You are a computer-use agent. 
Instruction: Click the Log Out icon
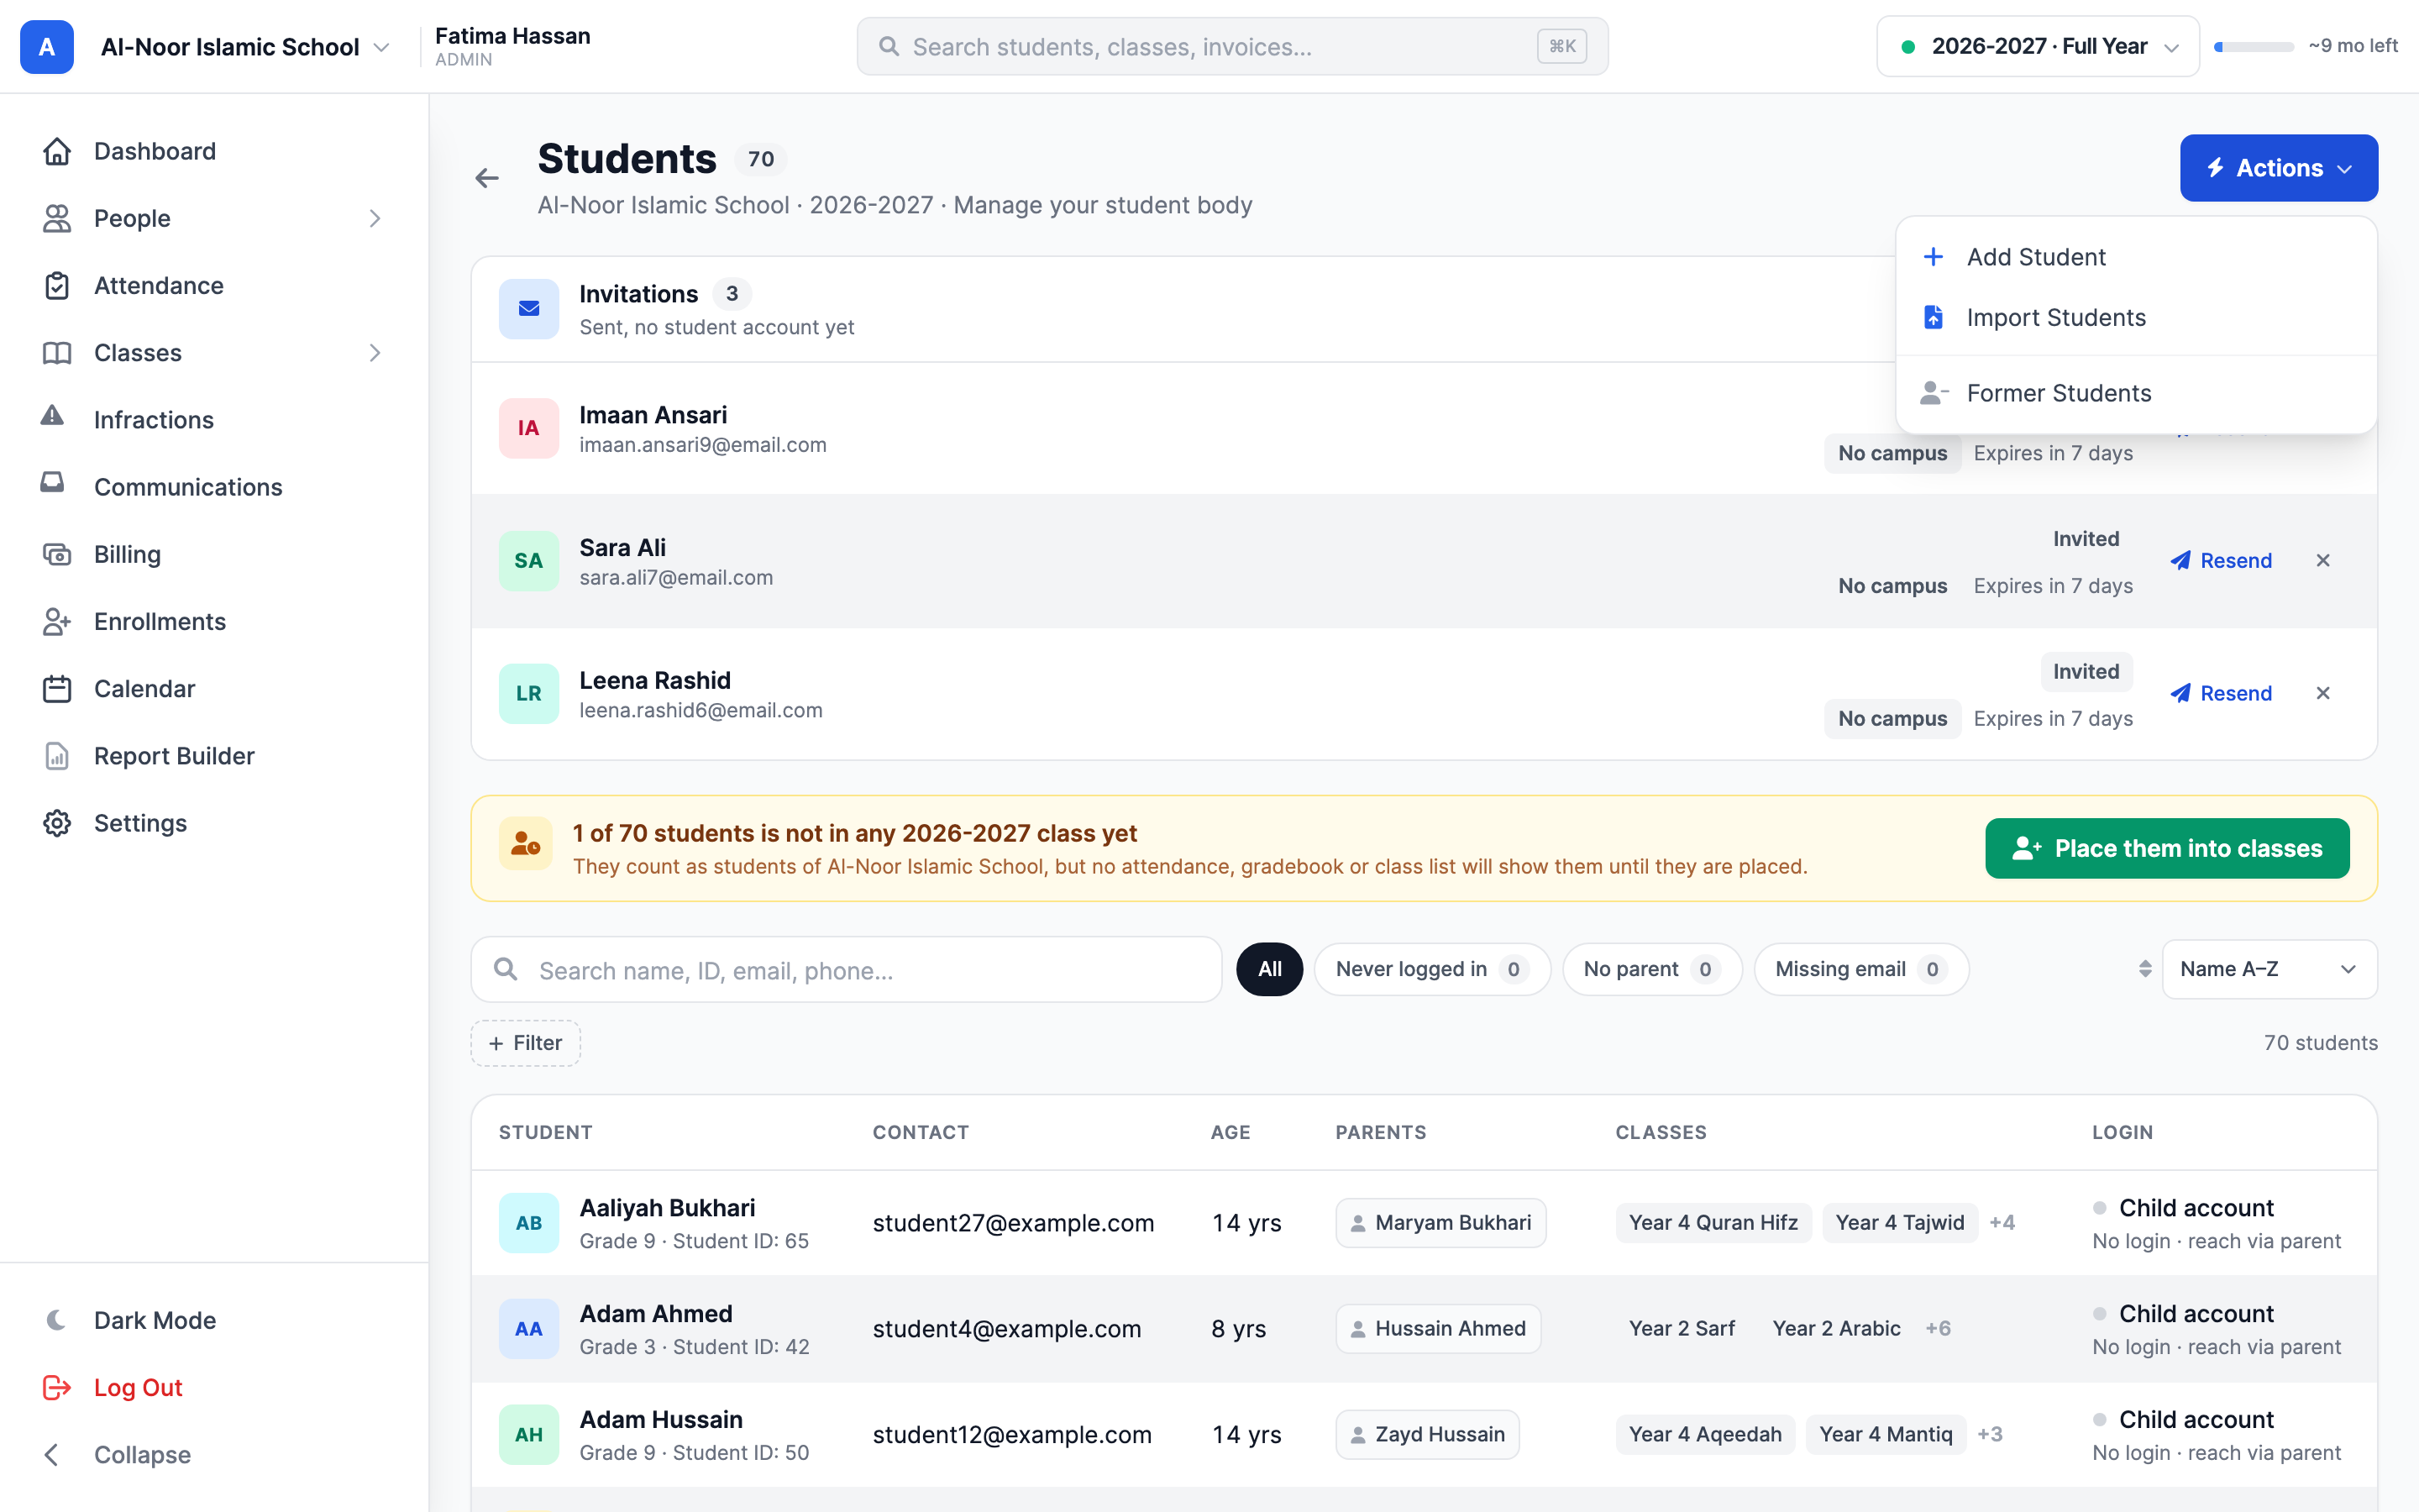[57, 1387]
